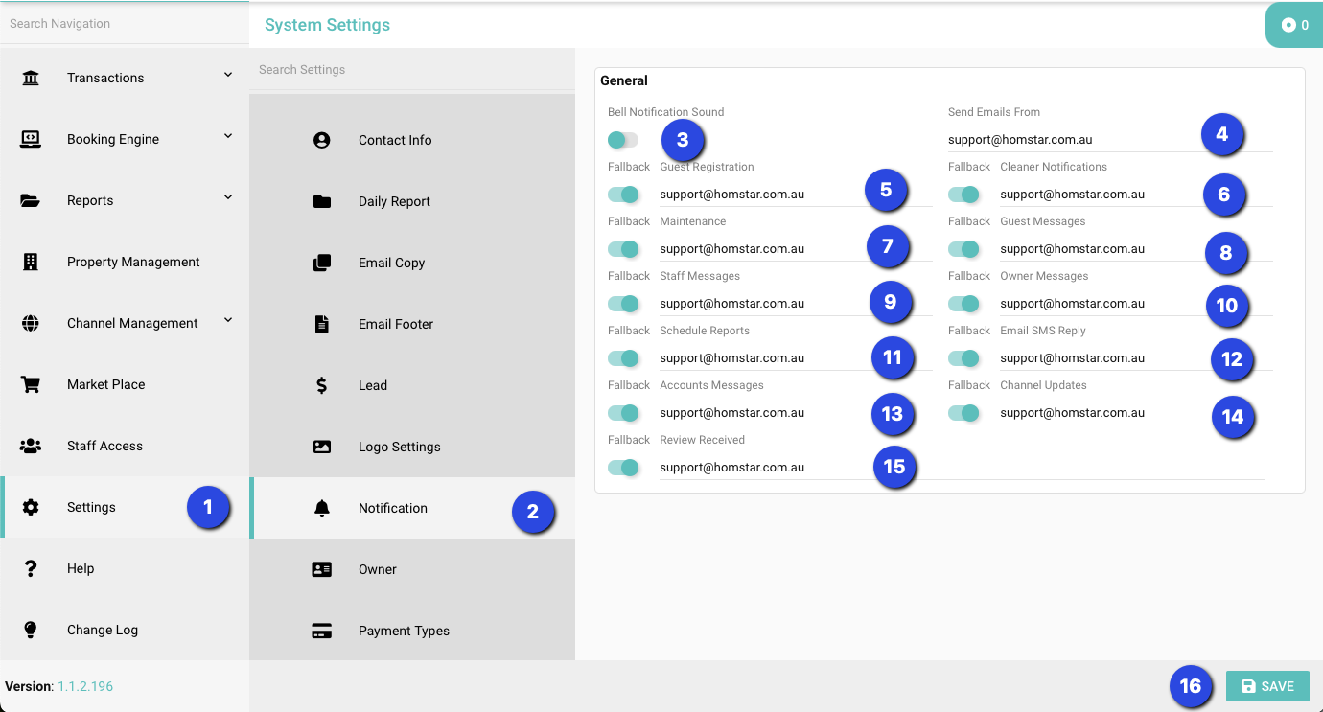Toggle the Bell Notification Sound switch

[x=623, y=140]
